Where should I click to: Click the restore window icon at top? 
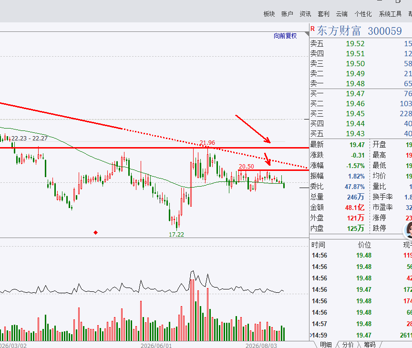(398, 1)
